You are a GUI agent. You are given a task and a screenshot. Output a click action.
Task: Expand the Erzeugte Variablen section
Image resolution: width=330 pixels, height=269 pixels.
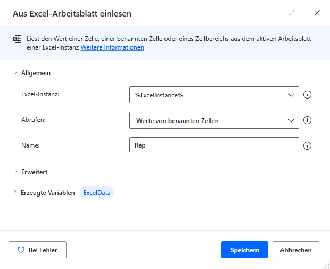[x=15, y=192]
